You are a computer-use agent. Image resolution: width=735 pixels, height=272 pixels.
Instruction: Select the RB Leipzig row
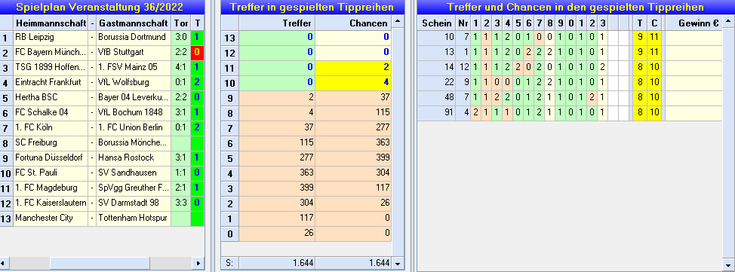pos(102,38)
